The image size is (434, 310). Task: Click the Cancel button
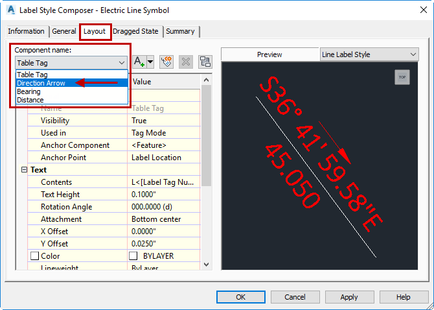pyautogui.click(x=295, y=297)
